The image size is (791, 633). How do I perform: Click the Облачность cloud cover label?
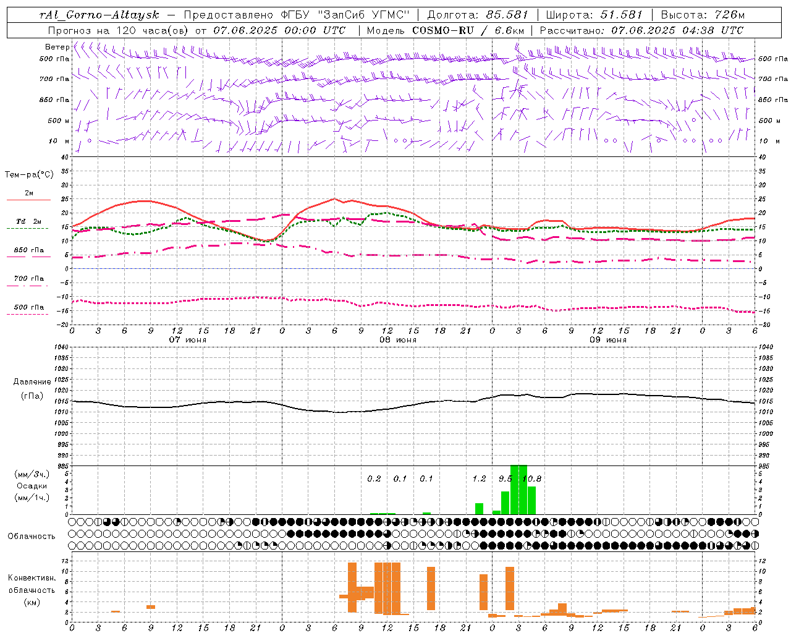coord(32,537)
